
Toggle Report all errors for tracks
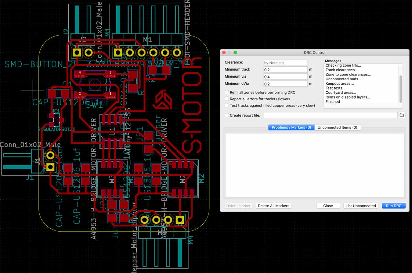point(227,99)
